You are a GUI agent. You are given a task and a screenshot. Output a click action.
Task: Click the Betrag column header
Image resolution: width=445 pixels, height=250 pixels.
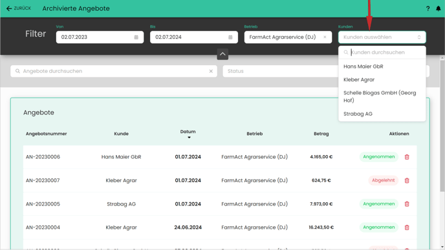coord(321,134)
